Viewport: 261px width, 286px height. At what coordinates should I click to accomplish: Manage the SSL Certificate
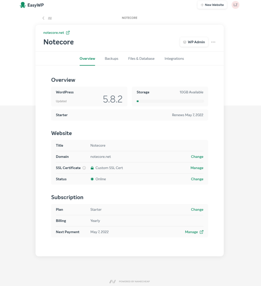(197, 168)
